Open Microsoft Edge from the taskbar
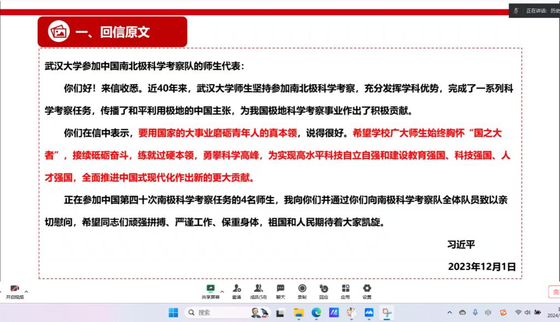This screenshot has width=560, height=322. (316, 313)
